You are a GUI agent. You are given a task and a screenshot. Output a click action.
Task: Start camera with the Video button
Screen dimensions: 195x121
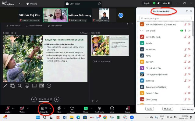(x=22, y=108)
